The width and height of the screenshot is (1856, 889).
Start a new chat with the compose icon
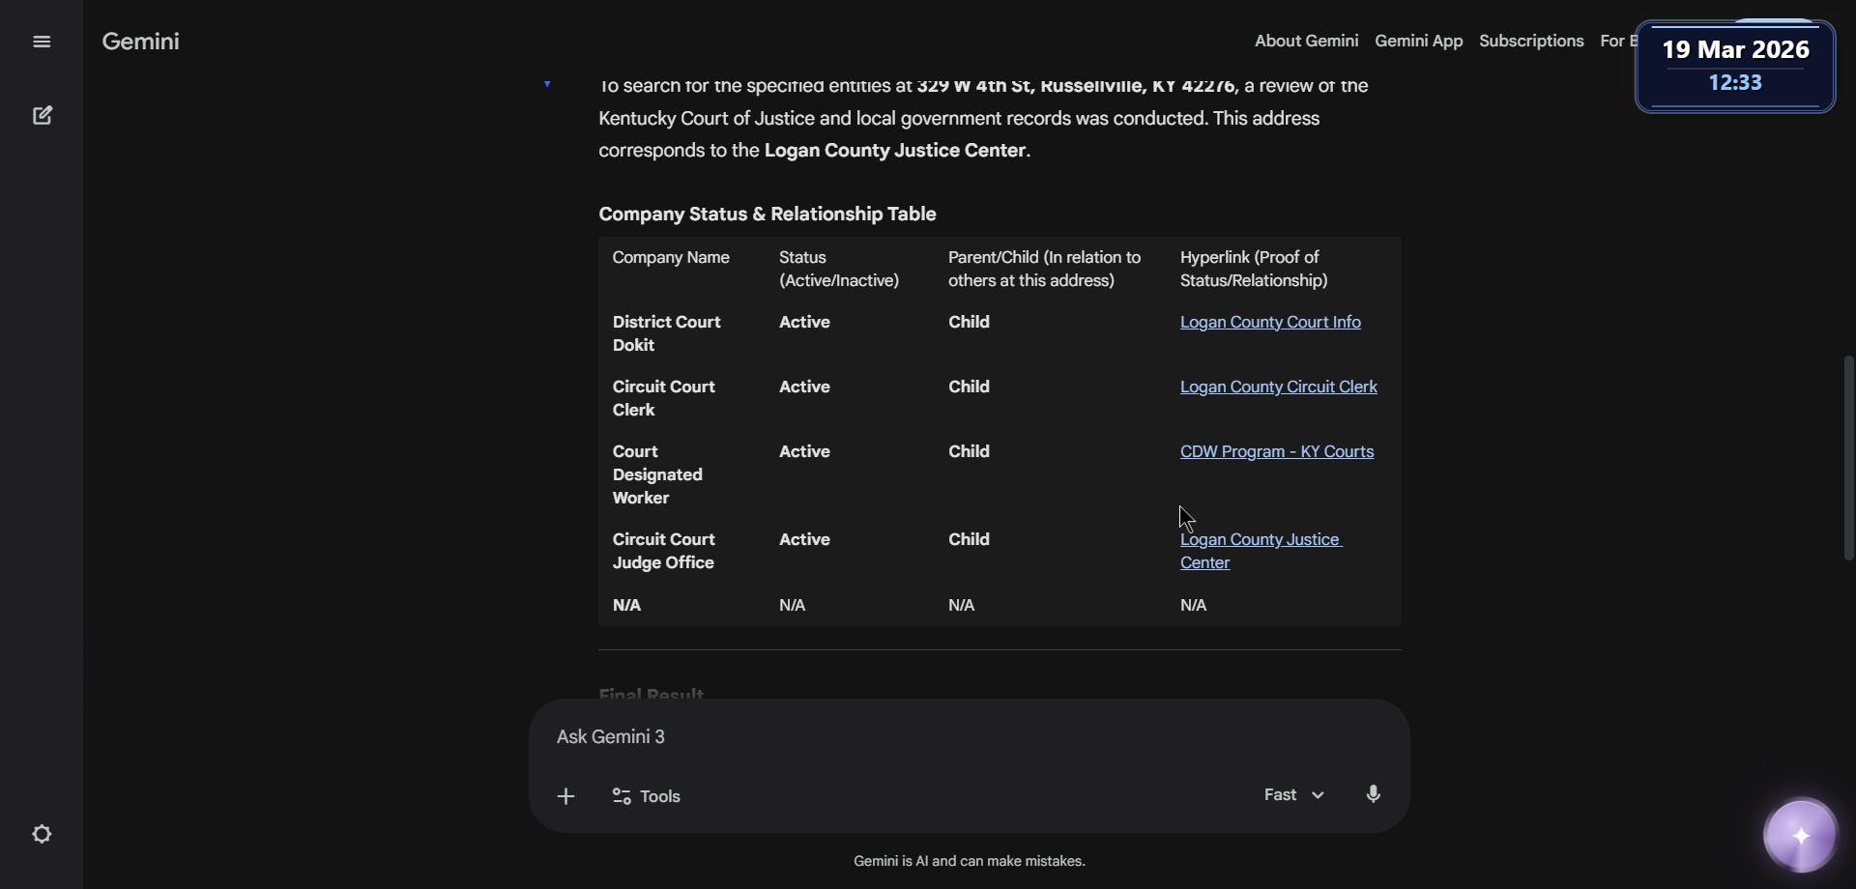[x=43, y=116]
